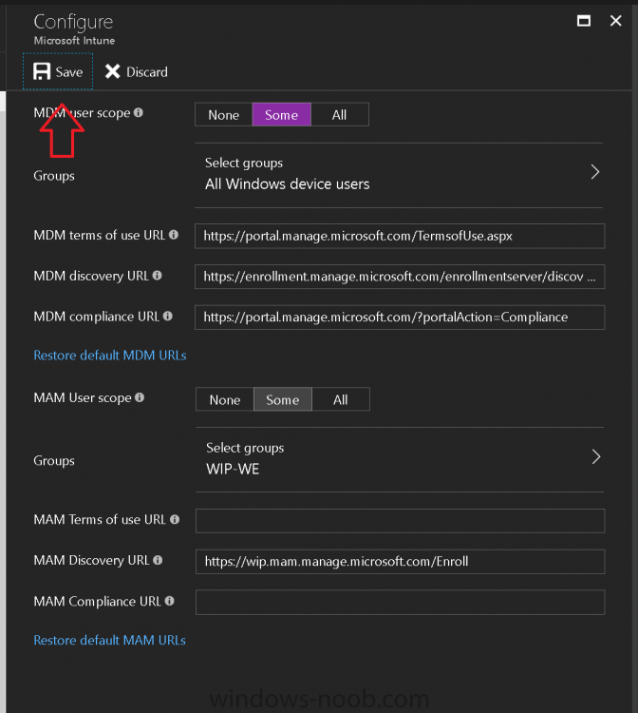Click the Save floppy disk icon
This screenshot has height=713, width=638.
(x=42, y=71)
